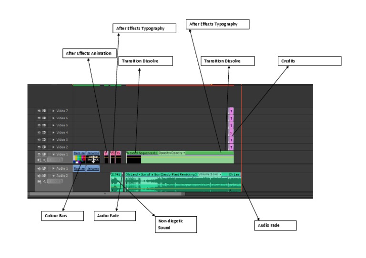Toggle Video 3 track visibility eye

click(x=39, y=140)
